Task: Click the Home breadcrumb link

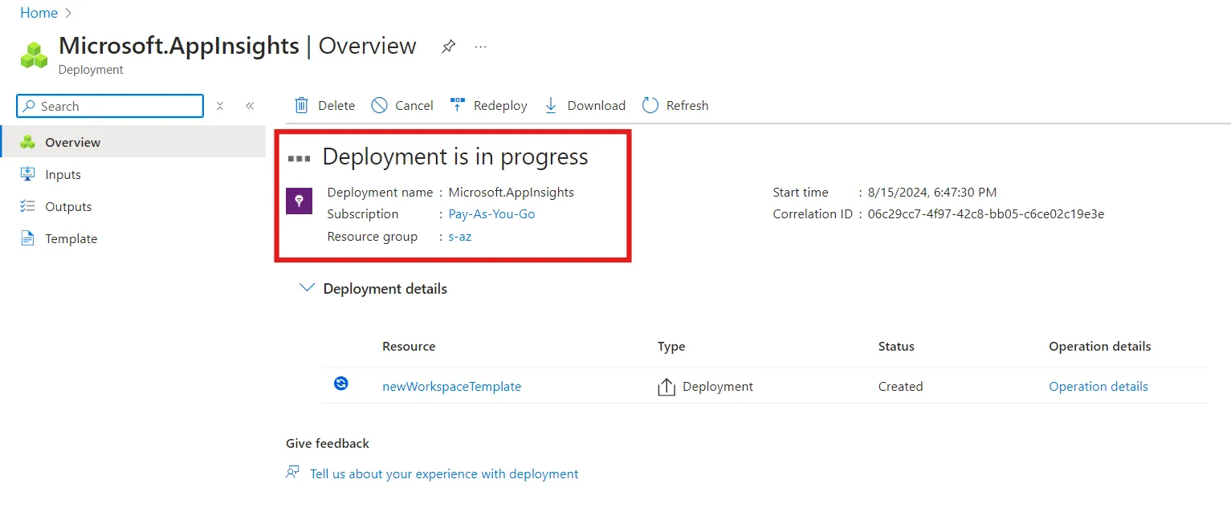Action: pos(39,13)
